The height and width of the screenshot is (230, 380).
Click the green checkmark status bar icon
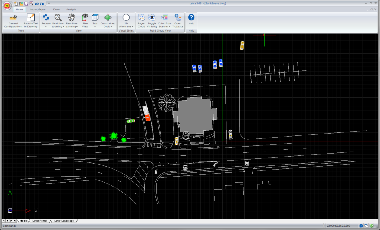372,226
